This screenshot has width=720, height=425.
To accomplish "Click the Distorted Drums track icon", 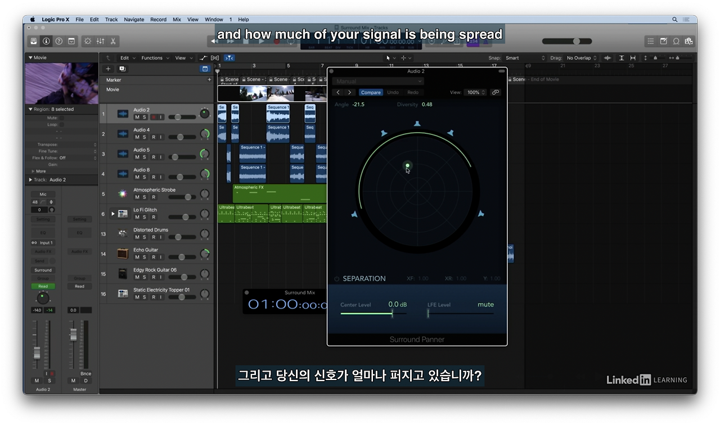I will [x=122, y=234].
